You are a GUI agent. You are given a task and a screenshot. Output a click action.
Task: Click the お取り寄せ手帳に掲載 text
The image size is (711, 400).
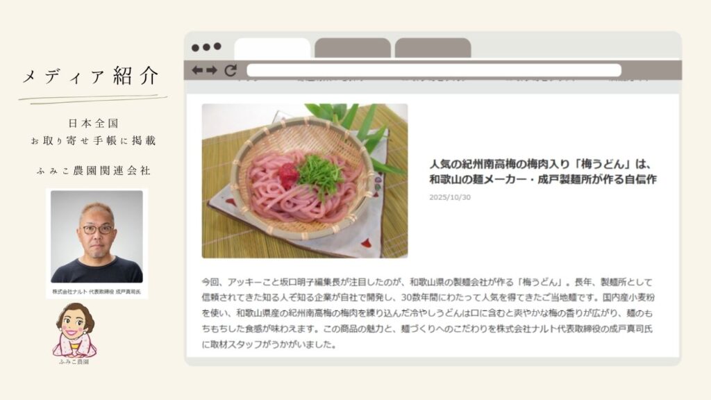tap(93, 141)
